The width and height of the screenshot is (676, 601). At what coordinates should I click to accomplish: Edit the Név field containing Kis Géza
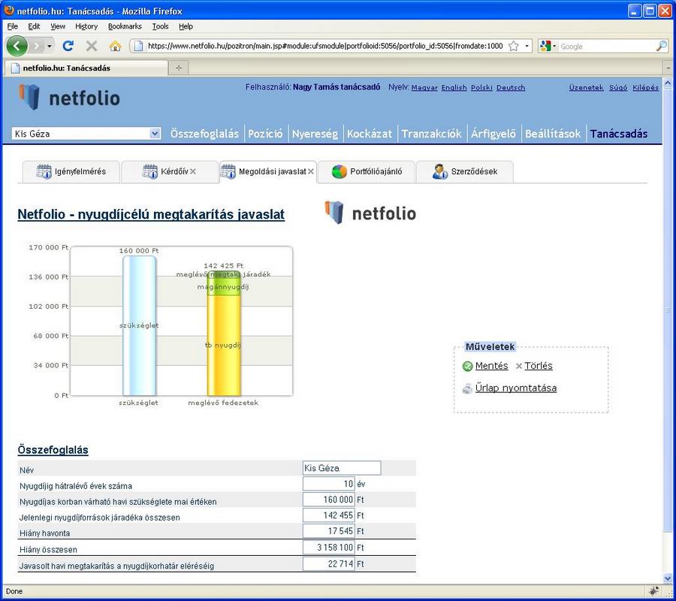[342, 468]
